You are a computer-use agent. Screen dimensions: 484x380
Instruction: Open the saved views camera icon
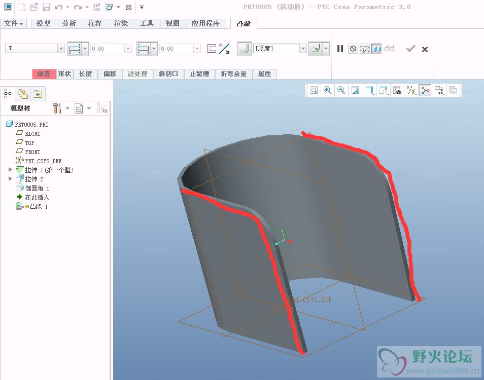[x=397, y=91]
